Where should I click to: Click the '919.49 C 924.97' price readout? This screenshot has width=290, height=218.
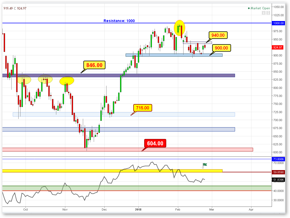click(x=15, y=8)
